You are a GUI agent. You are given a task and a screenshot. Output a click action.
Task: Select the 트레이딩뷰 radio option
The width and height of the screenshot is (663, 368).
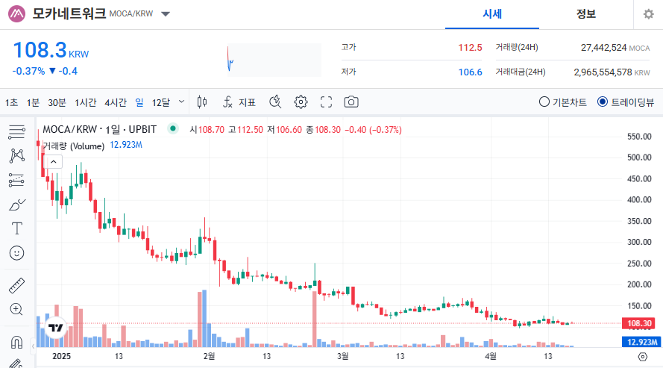[x=626, y=102]
